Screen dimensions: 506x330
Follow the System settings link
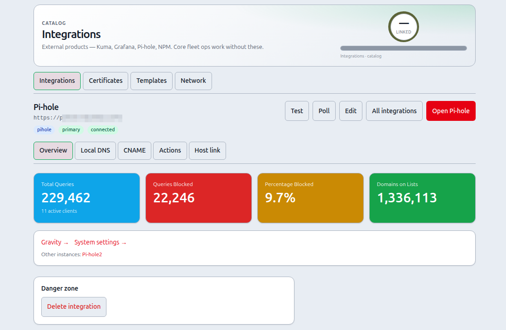tap(100, 242)
